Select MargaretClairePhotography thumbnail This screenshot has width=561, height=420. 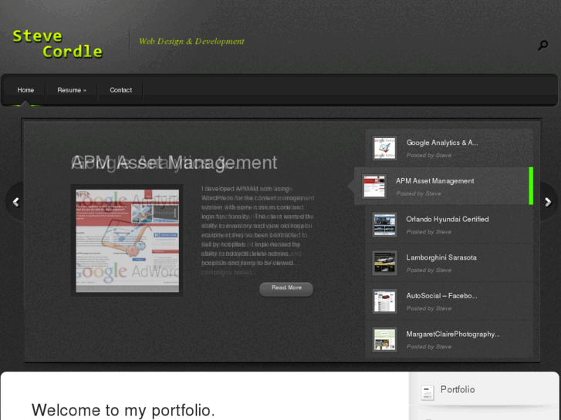(x=384, y=339)
